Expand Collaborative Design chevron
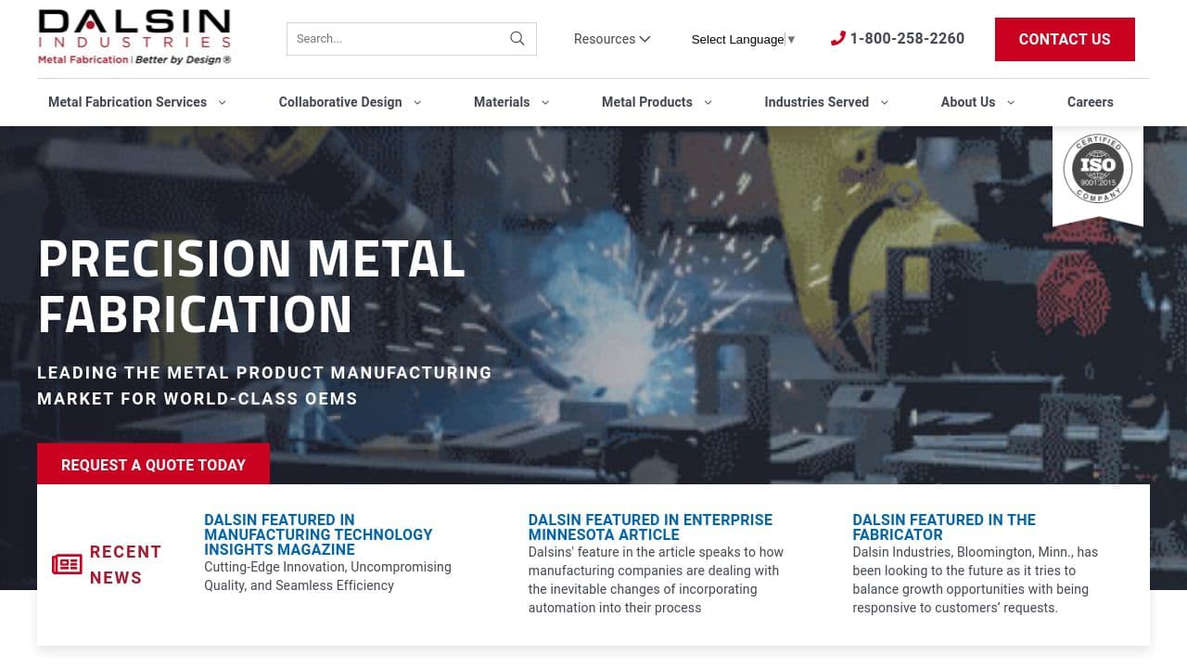 click(x=417, y=102)
